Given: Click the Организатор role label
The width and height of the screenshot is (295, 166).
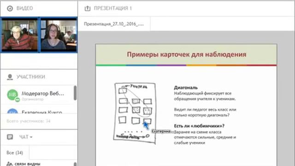Looking at the screenshot, I should coord(32,99).
